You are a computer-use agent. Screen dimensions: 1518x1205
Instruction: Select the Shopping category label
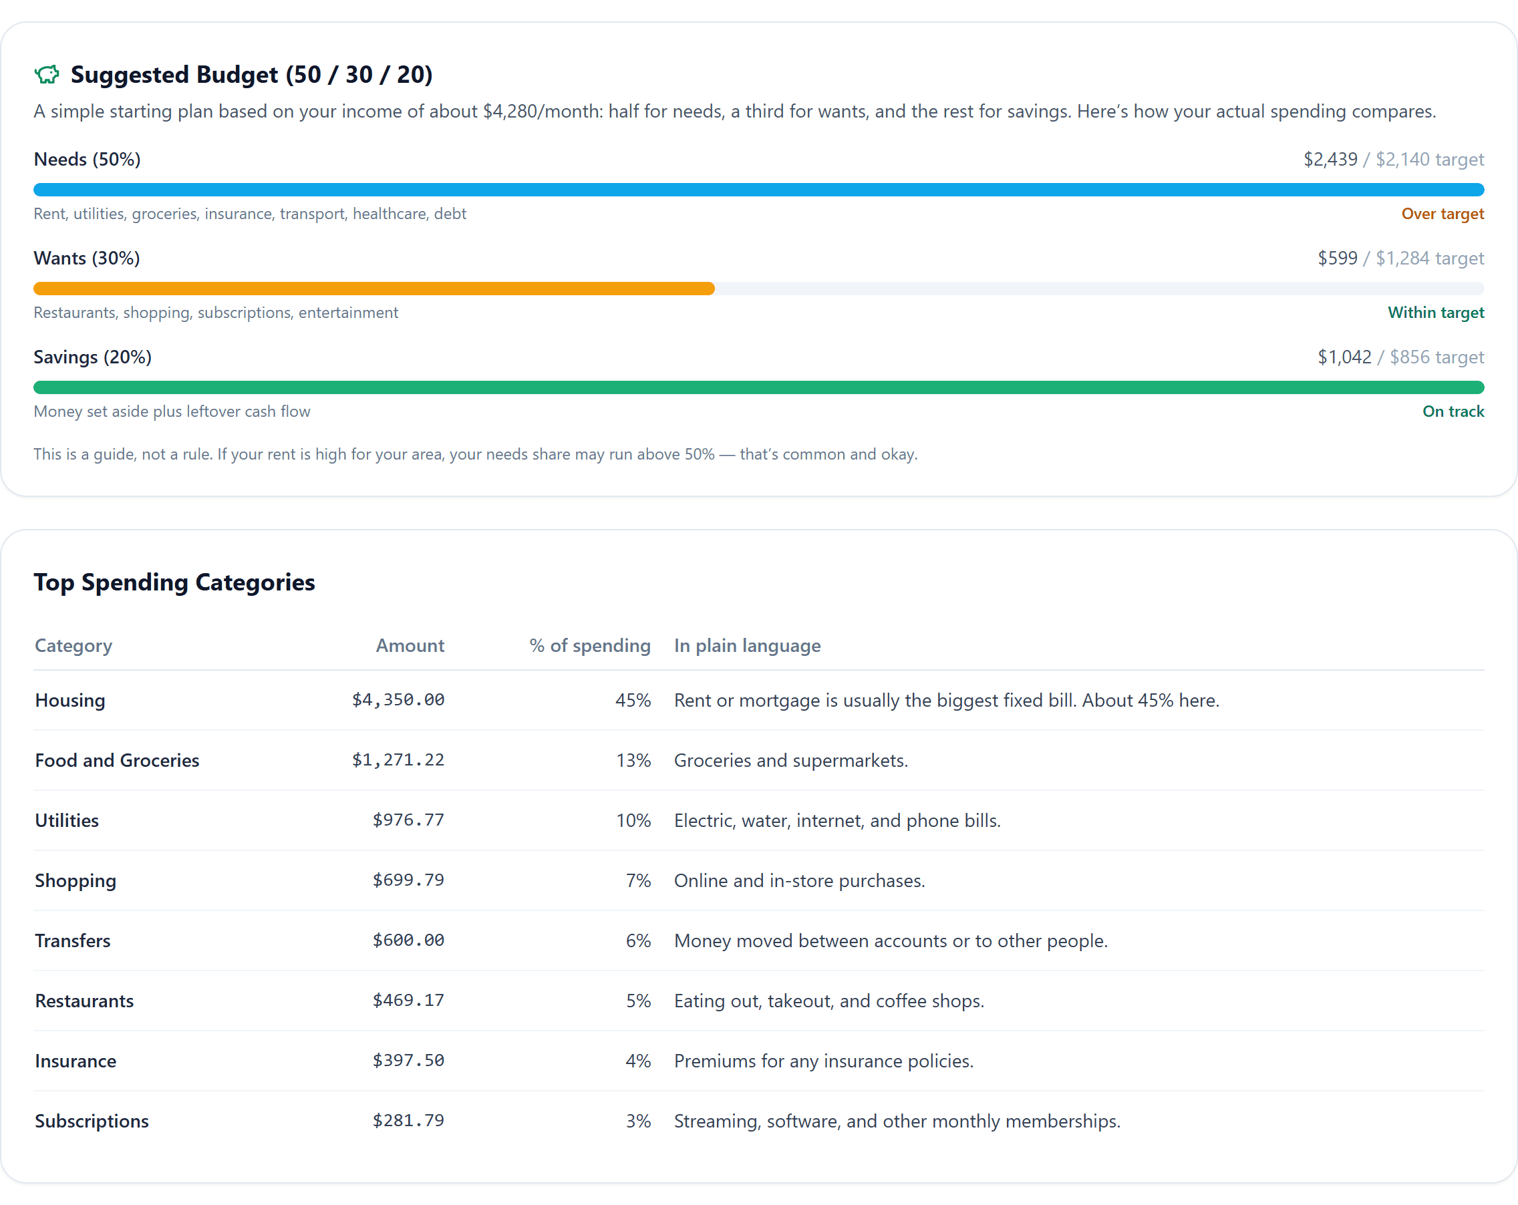(76, 881)
